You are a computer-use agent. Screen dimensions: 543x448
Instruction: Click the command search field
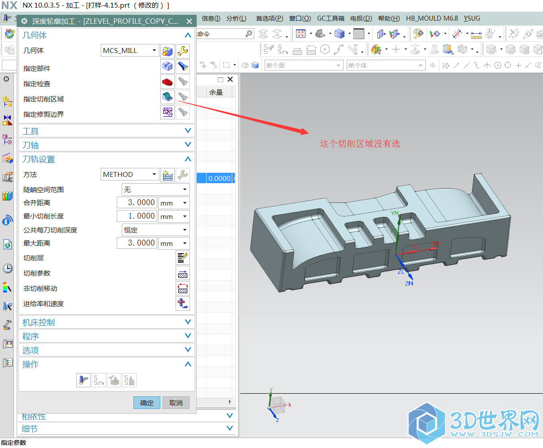(220, 34)
